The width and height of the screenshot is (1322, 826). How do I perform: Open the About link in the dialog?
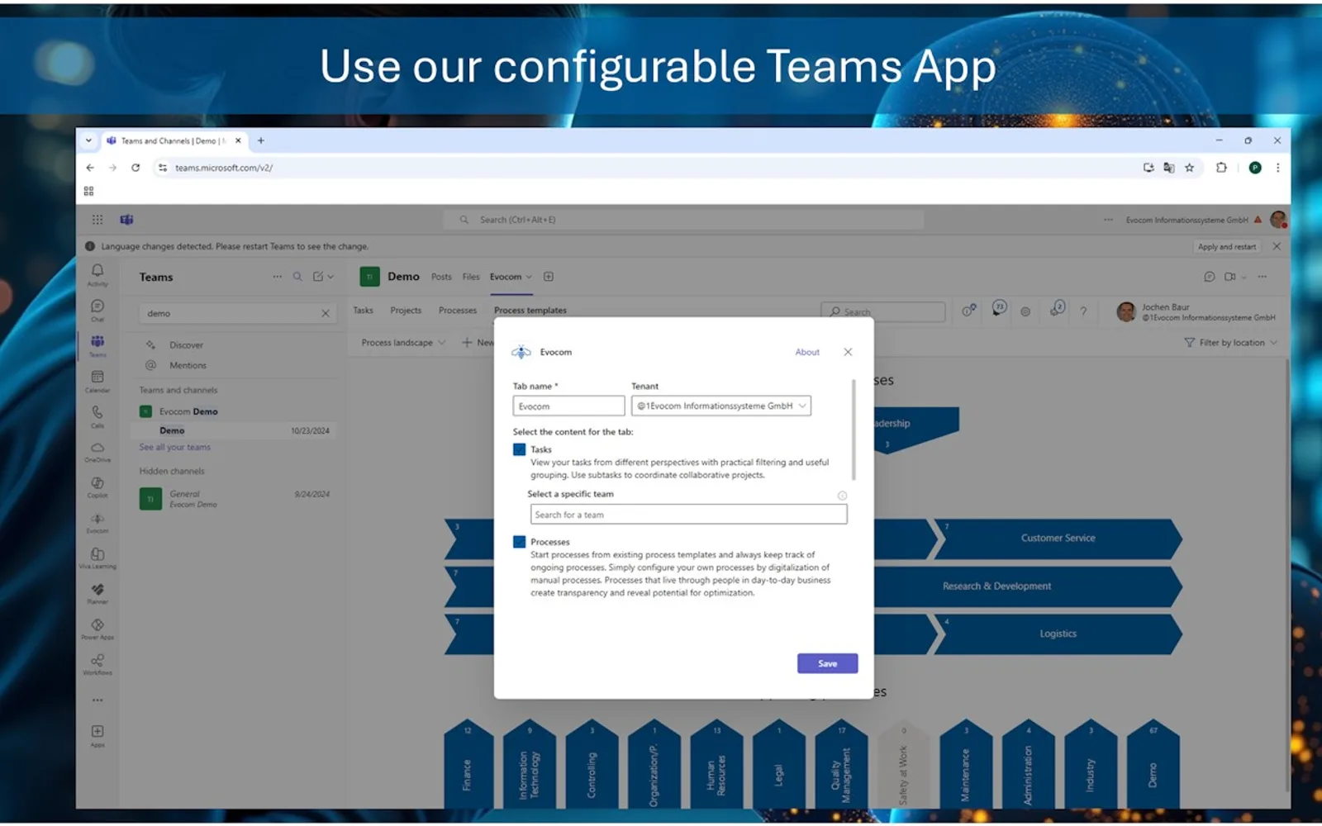[x=807, y=352]
